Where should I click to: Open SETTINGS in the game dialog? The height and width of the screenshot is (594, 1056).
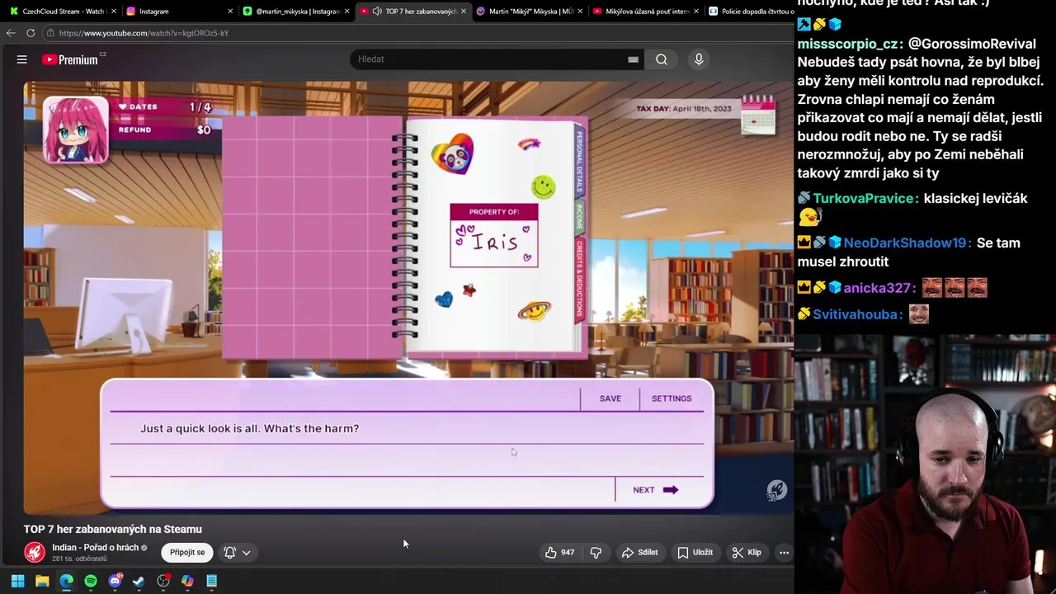pyautogui.click(x=672, y=398)
